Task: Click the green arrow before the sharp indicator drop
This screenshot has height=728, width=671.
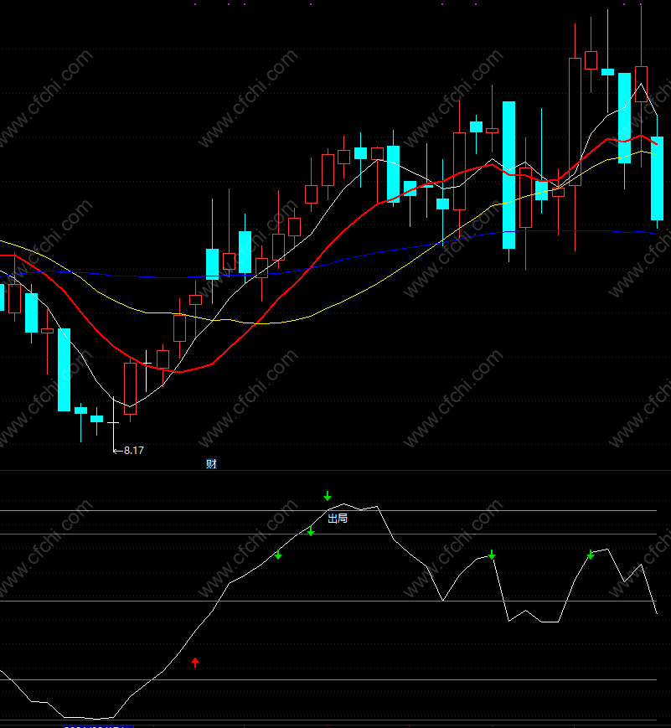Action: click(492, 555)
